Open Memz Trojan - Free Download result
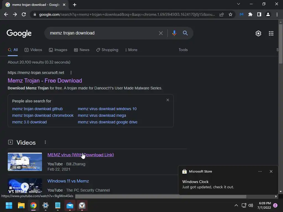Screen dimensions: 283x212 (x=45, y=81)
